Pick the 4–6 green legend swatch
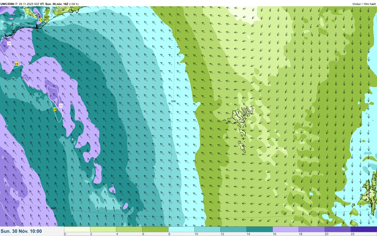Viewport: 377px width, 236px height. (129, 229)
